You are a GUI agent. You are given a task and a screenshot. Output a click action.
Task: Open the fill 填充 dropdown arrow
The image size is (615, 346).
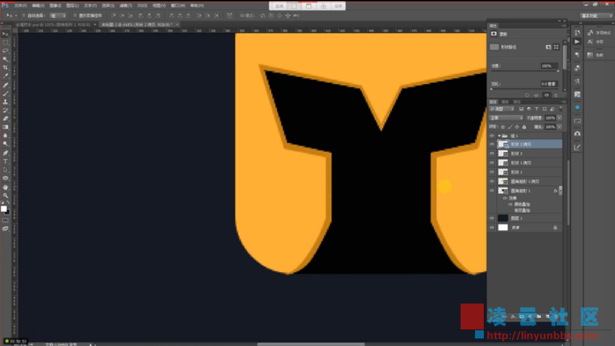click(x=559, y=127)
